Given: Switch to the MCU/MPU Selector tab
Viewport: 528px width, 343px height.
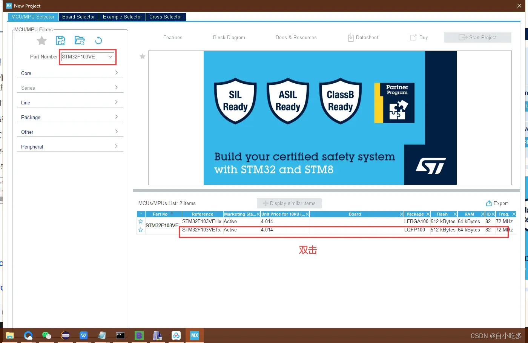Looking at the screenshot, I should (33, 17).
